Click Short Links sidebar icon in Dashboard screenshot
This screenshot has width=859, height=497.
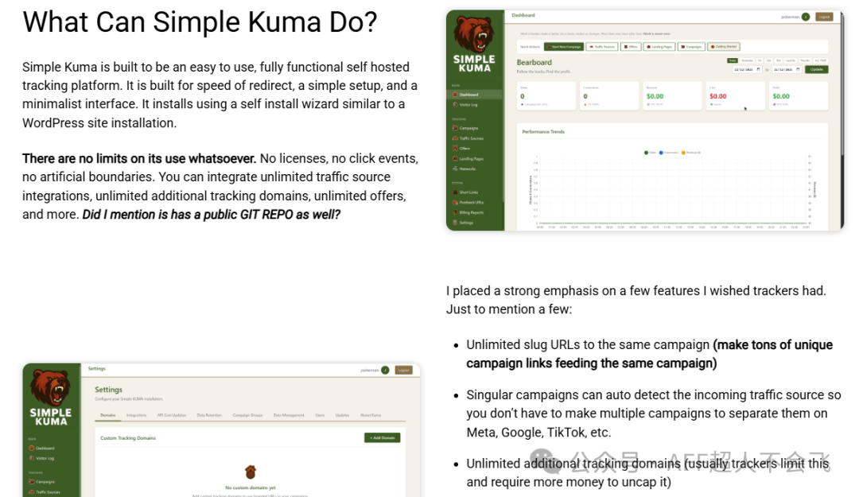pos(455,192)
